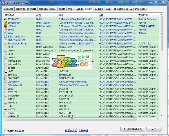Image resolution: width=169 pixels, height=136 pixels.
Task: Click the kernel32 entry icon
Action: pyautogui.click(x=6, y=102)
